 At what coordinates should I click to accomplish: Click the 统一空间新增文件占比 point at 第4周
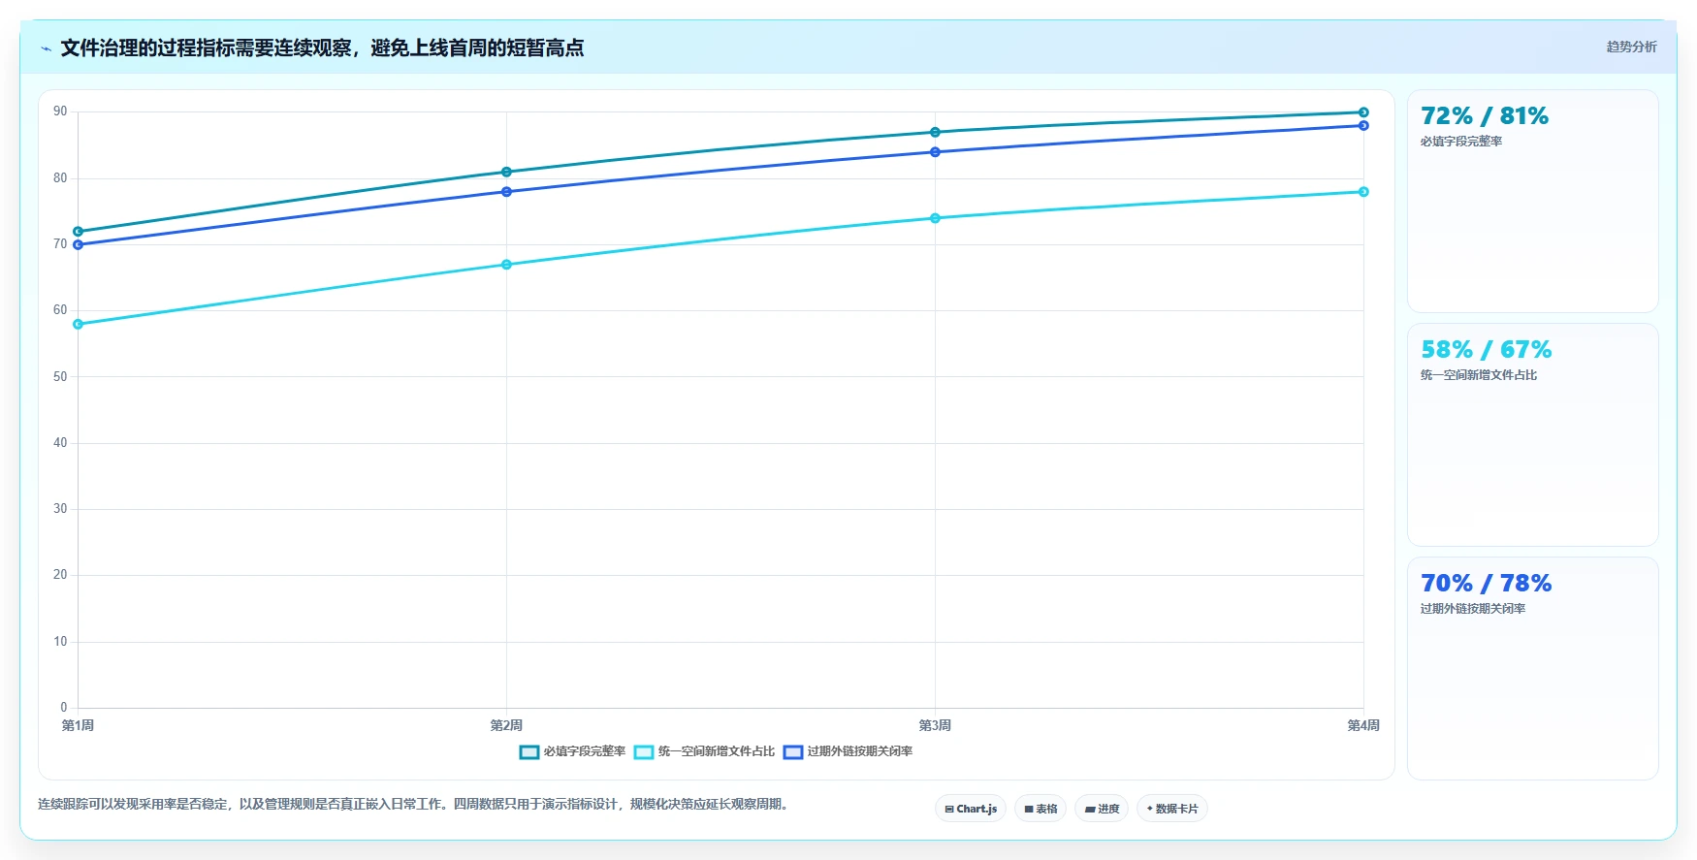[x=1363, y=192]
